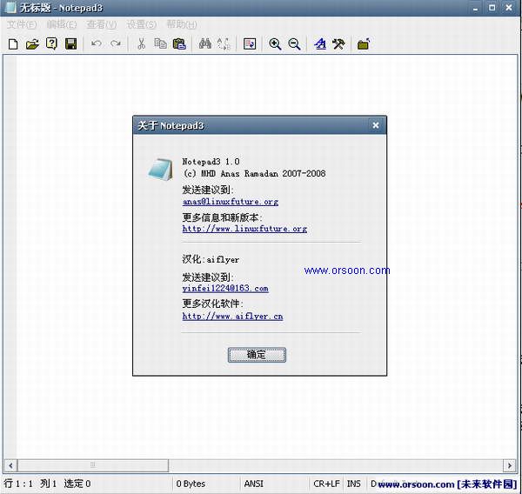
Task: Click the Open file folder icon
Action: click(x=32, y=44)
